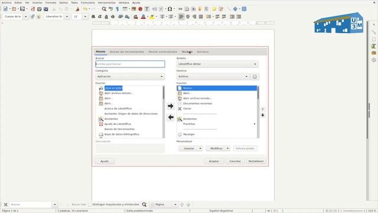Open the Navigator sidebar panel icon
This screenshot has width=378, height=213.
coord(374,60)
